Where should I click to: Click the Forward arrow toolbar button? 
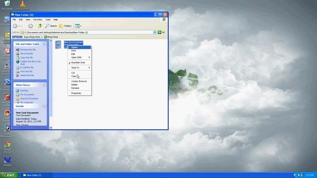point(31,26)
